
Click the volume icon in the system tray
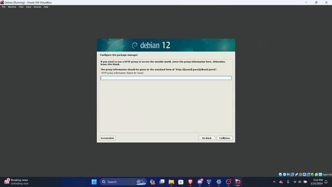(300, 182)
